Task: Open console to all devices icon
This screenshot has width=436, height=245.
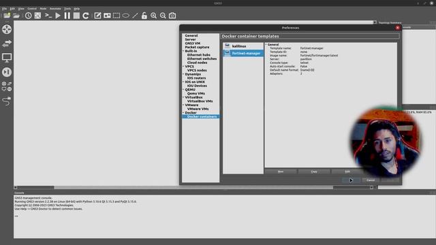Action: pos(48,16)
